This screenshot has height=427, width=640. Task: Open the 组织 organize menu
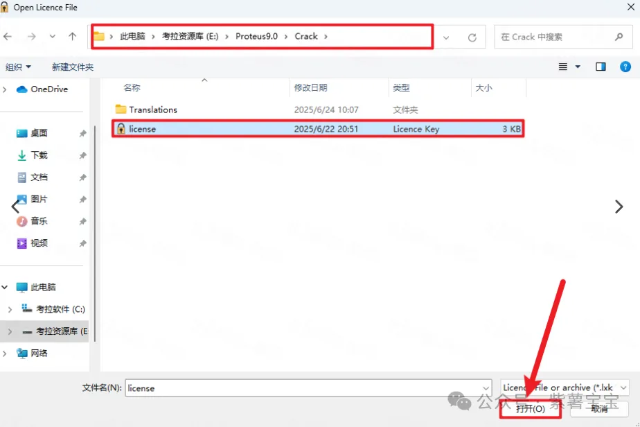point(18,67)
